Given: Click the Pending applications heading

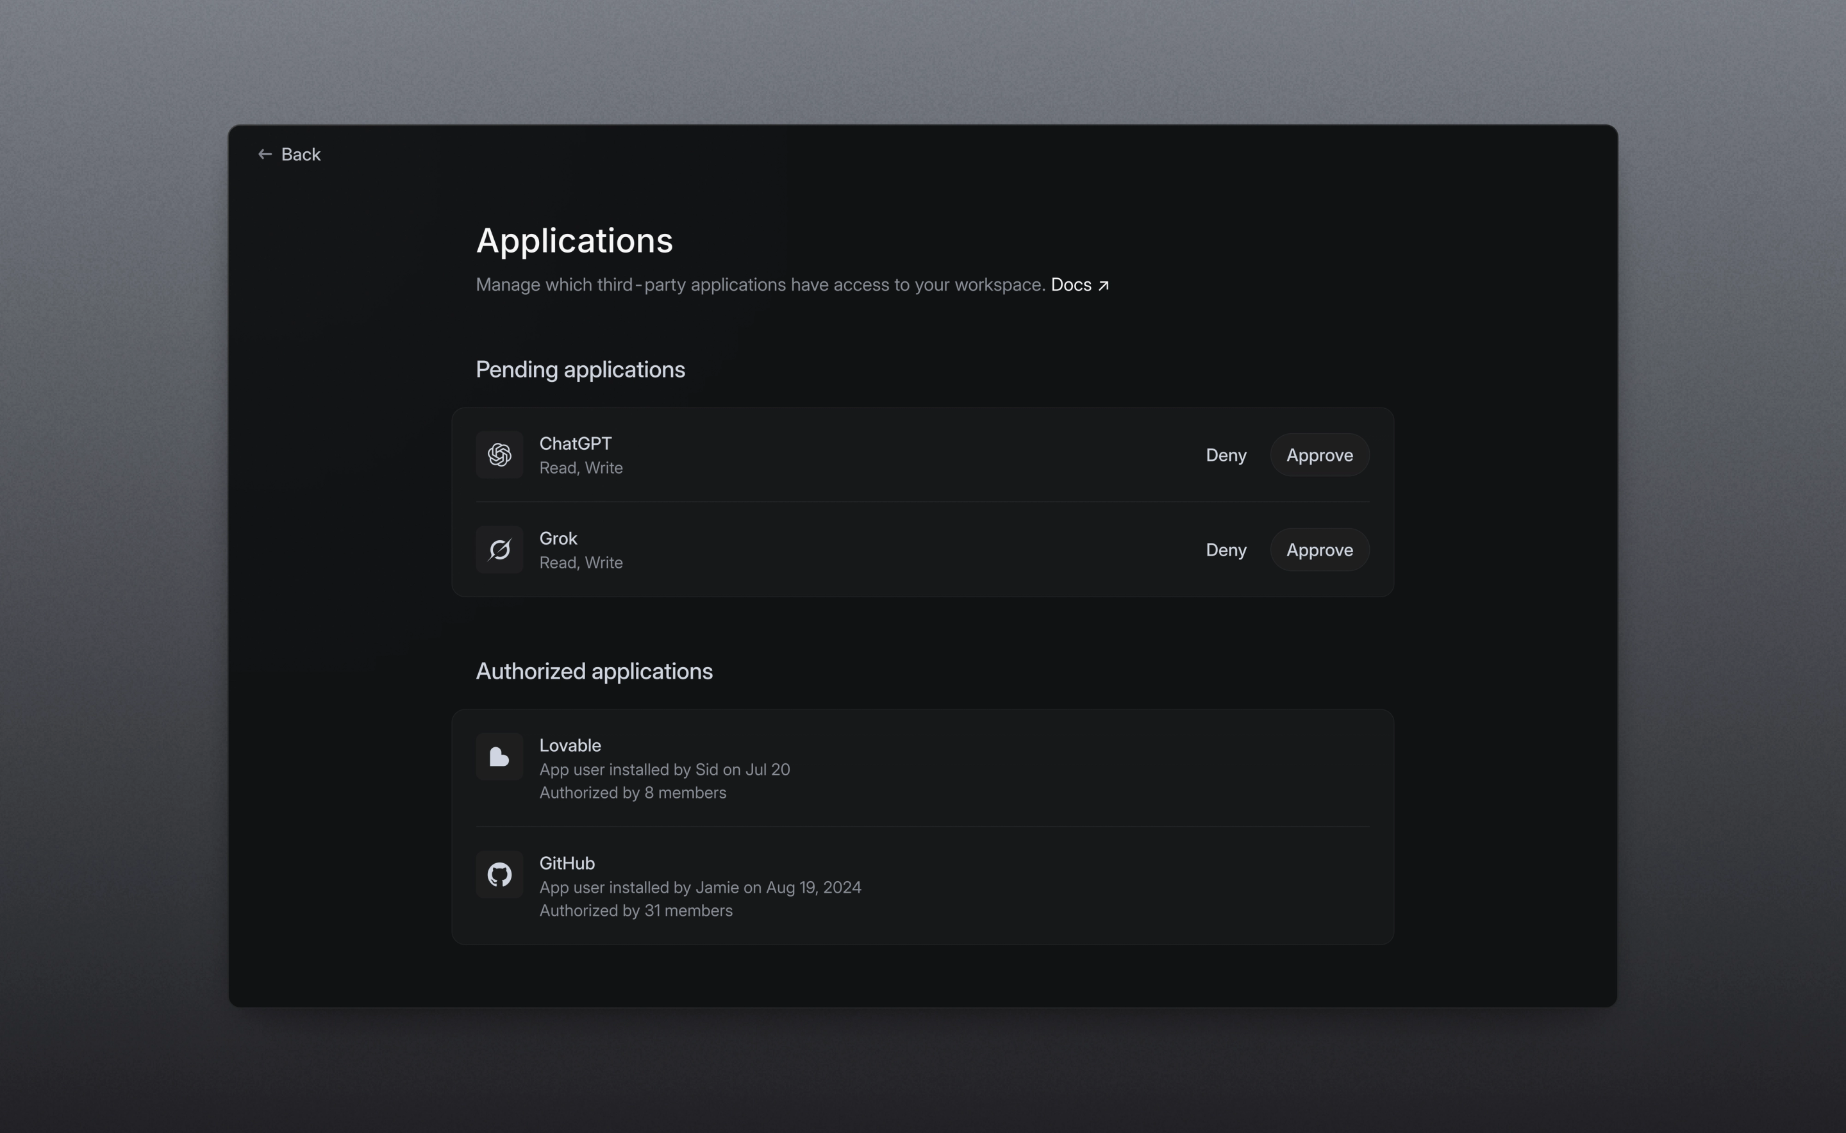Looking at the screenshot, I should point(580,370).
